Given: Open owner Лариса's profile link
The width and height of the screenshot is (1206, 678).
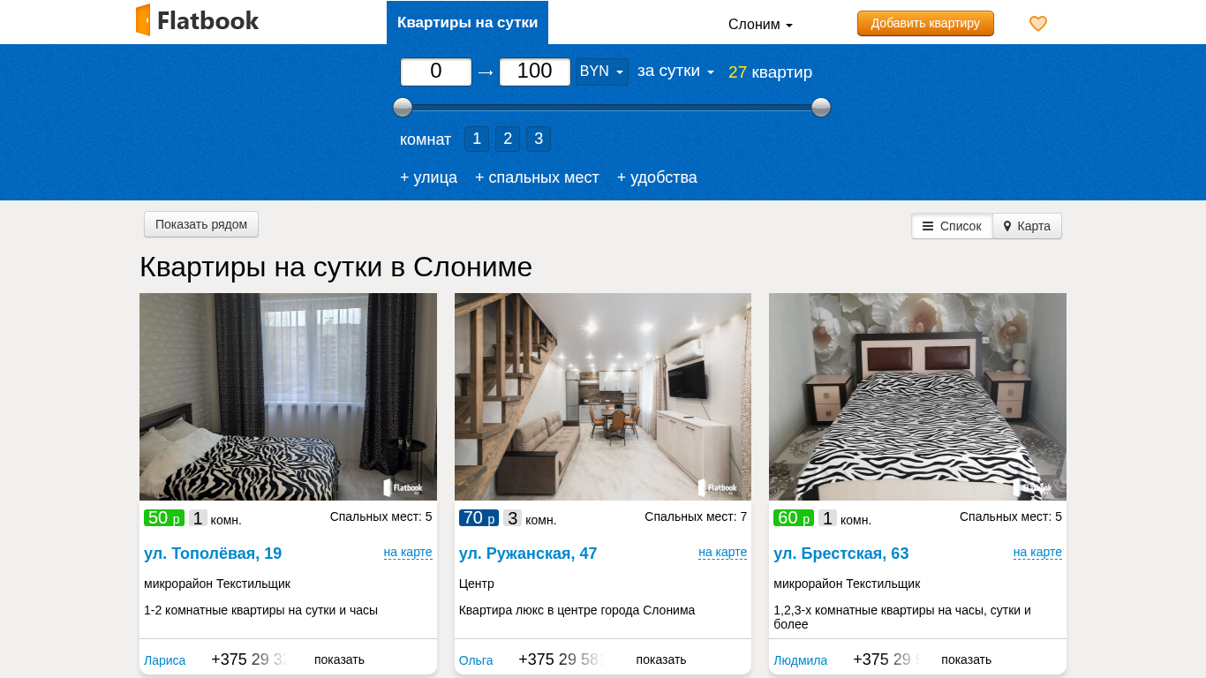Looking at the screenshot, I should coord(165,660).
